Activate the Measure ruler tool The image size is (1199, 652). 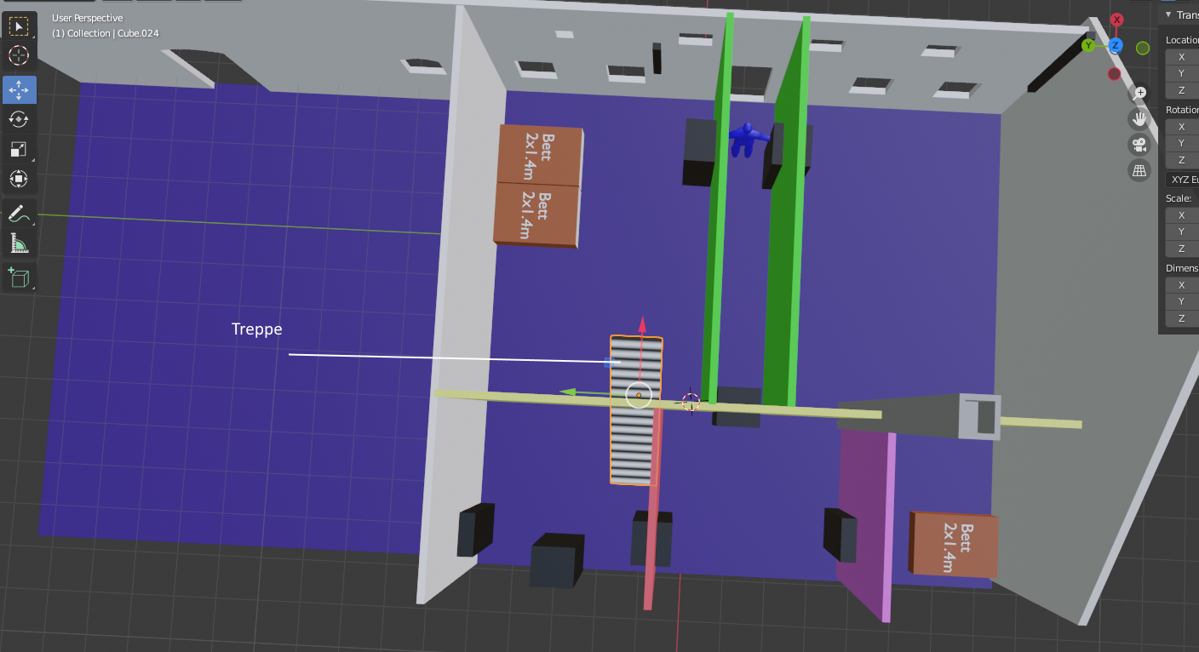[19, 244]
